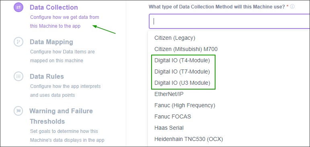310x147 pixels.
Task: Choose Digital IO (U3 Module) option
Action: tap(229, 83)
